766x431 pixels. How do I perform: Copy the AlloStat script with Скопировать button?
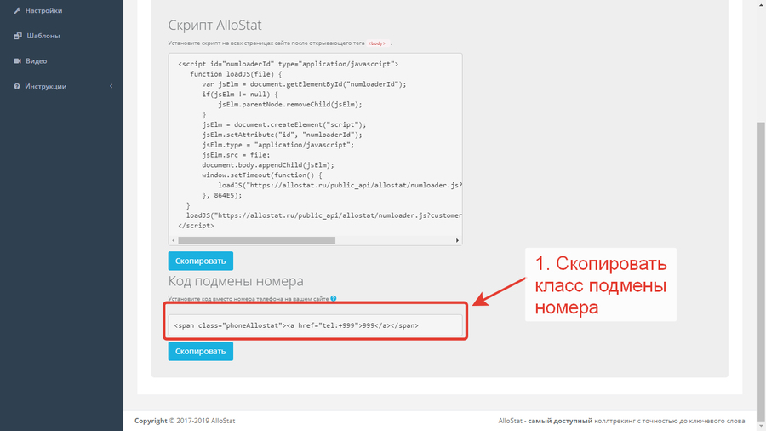tap(200, 261)
